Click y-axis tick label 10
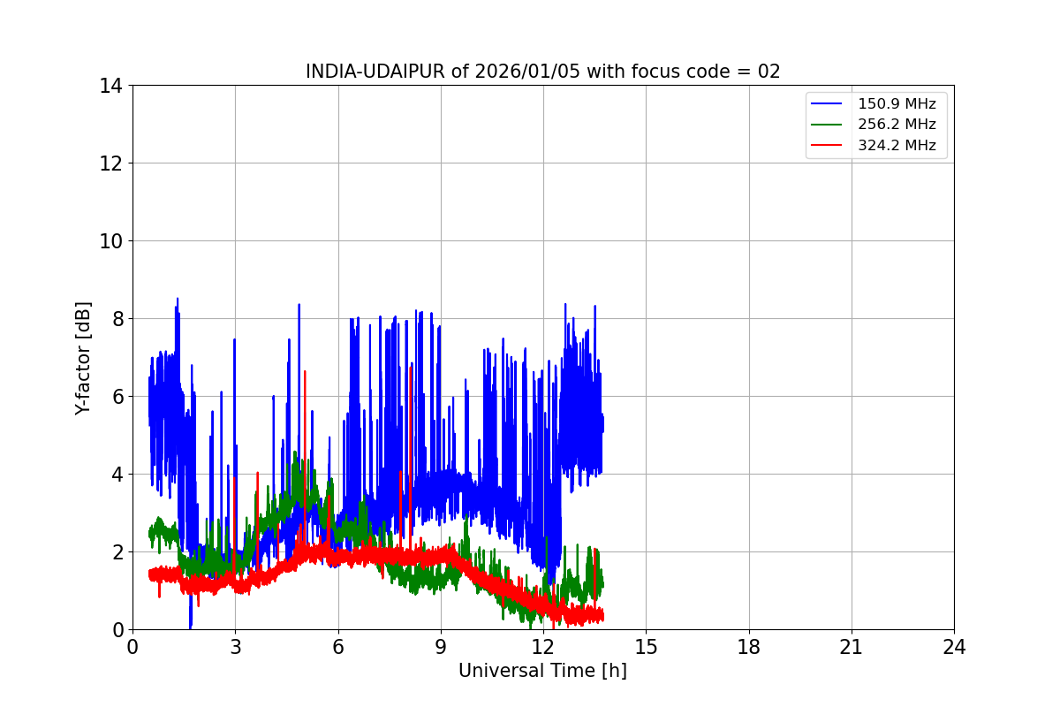The width and height of the screenshot is (1060, 707). pyautogui.click(x=111, y=241)
